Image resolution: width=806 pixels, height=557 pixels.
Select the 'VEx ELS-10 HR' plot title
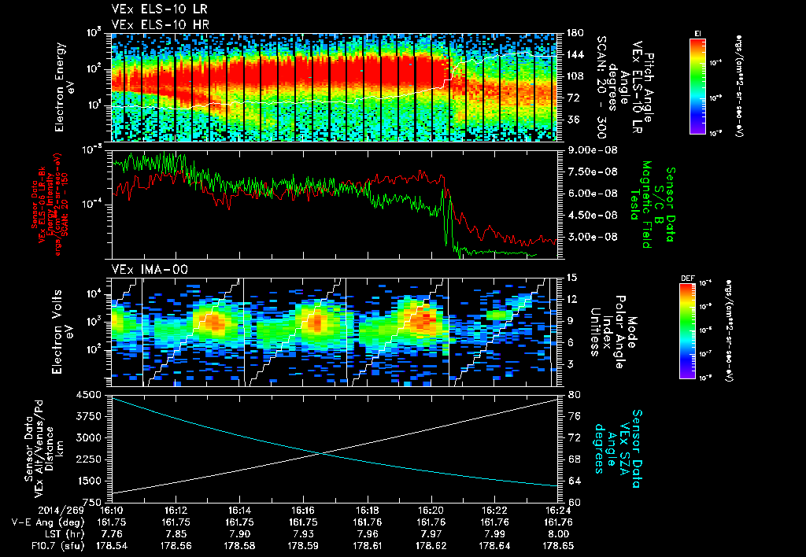(161, 24)
